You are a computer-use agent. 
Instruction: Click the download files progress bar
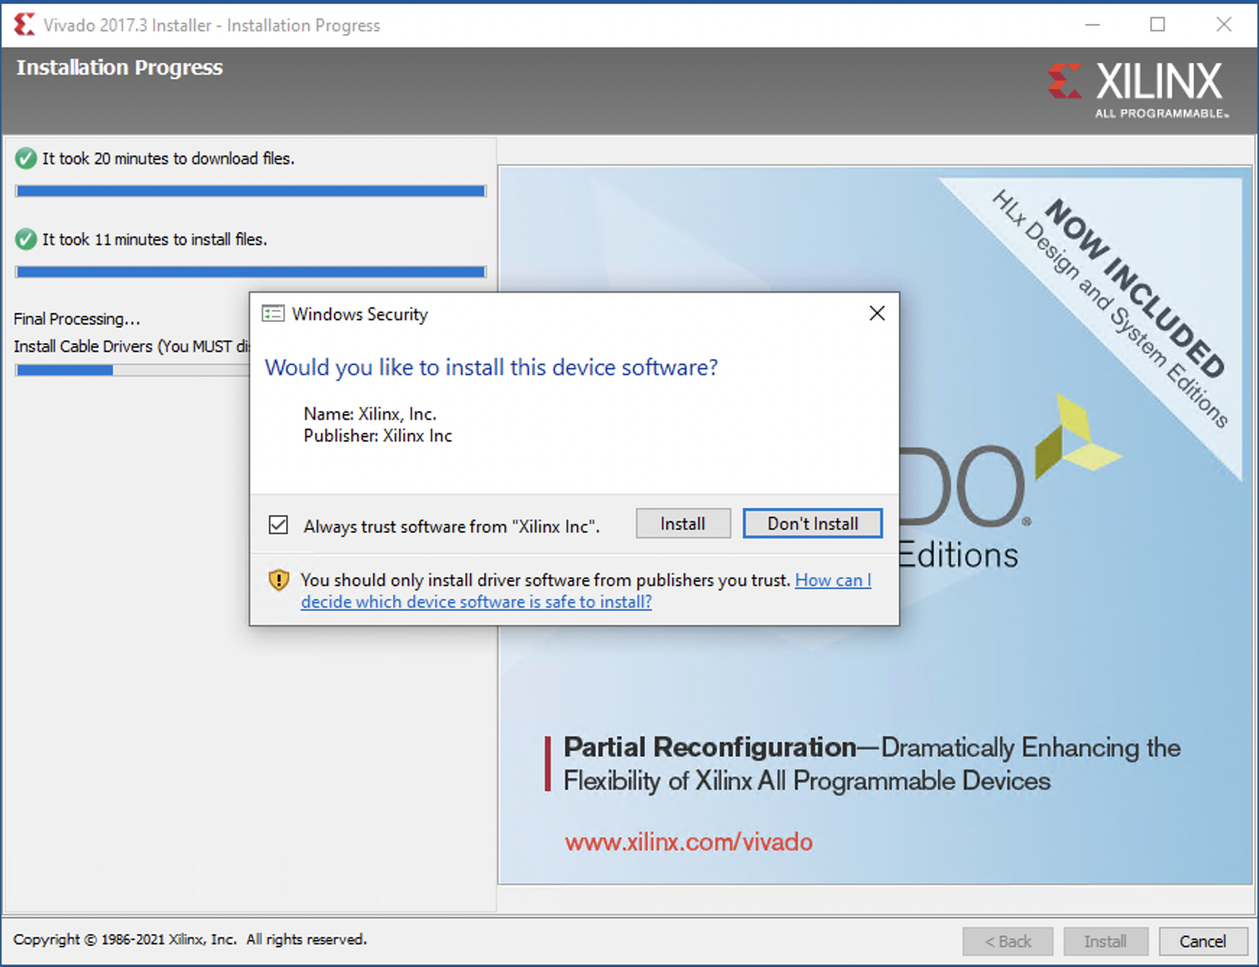tap(250, 191)
